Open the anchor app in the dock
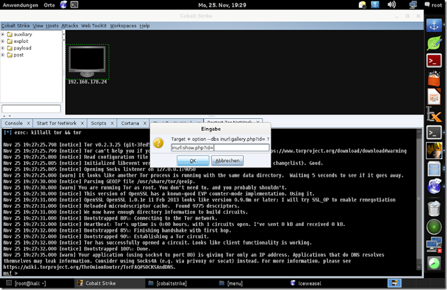Screen dimensions: 447x290 point(434,25)
